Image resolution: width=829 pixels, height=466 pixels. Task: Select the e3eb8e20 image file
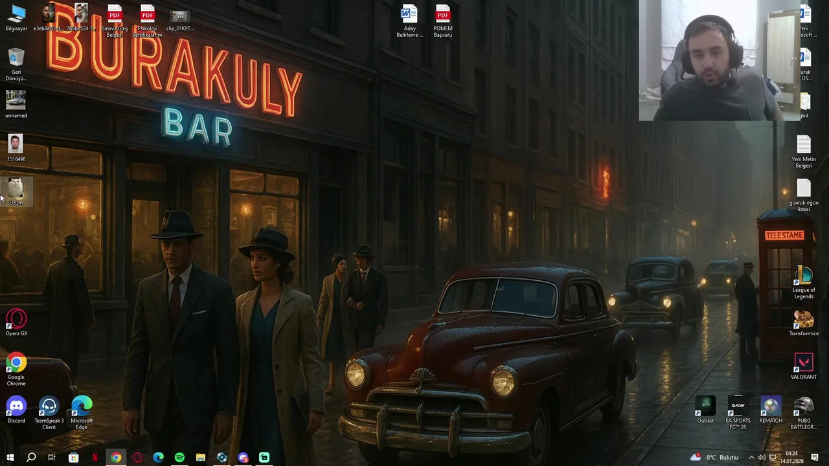point(49,18)
